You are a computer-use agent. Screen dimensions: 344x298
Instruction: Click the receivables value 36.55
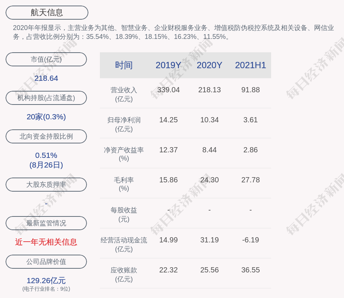pyautogui.click(x=250, y=270)
